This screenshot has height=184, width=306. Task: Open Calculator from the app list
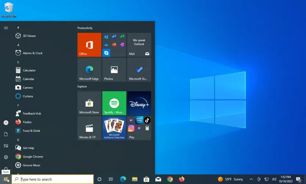(29, 70)
